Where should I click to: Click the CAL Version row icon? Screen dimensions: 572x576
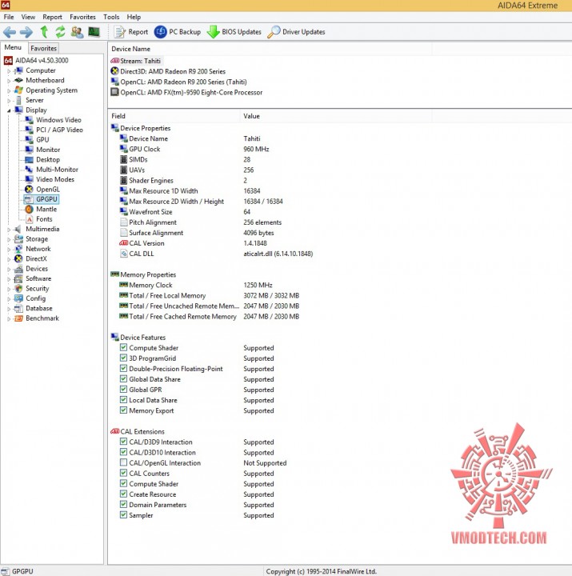124,243
